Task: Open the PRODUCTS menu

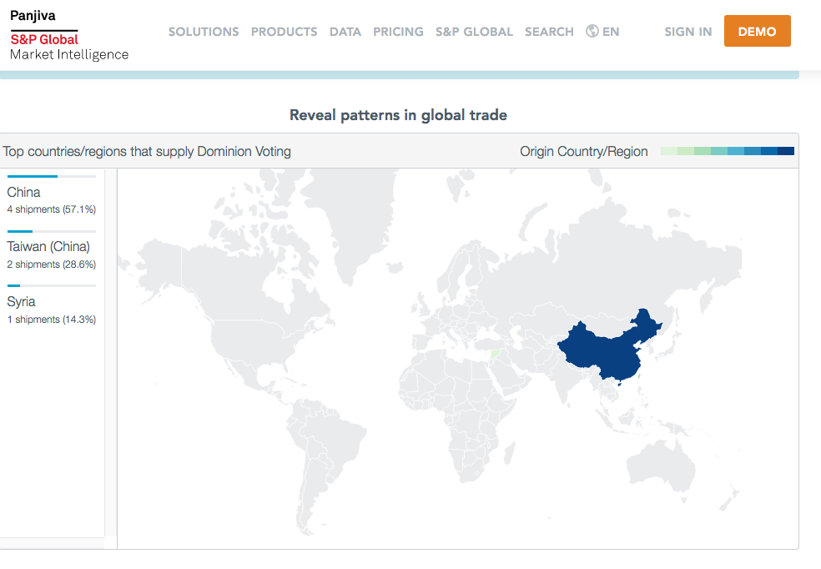Action: pos(285,32)
